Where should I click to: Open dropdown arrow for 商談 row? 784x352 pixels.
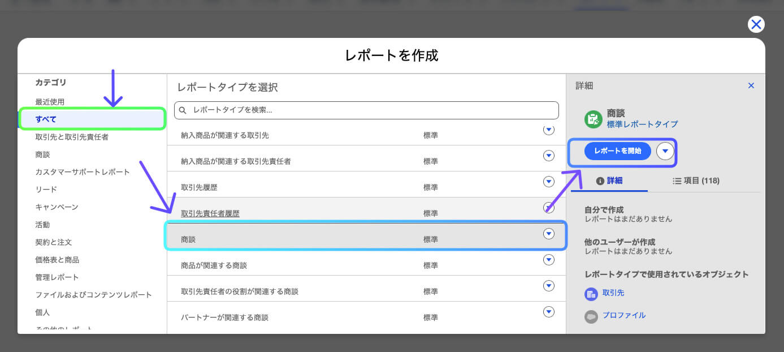[548, 234]
